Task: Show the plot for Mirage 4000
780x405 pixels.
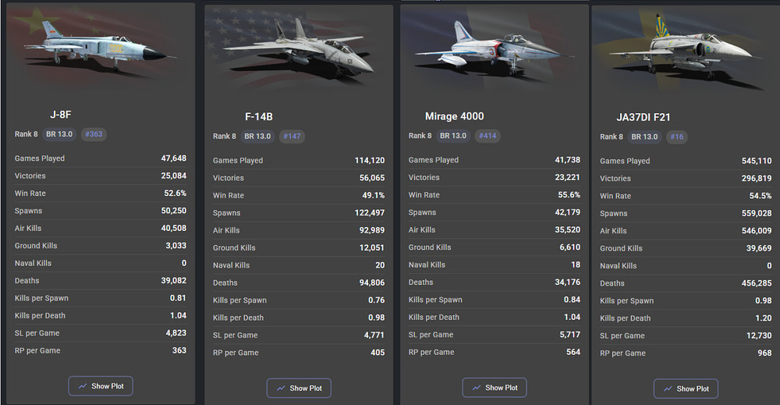Action: (x=495, y=388)
